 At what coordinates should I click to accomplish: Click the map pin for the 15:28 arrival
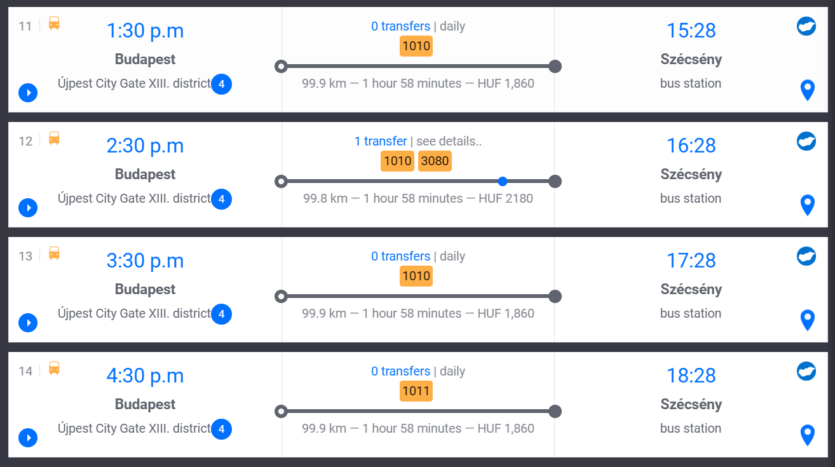coord(807,90)
